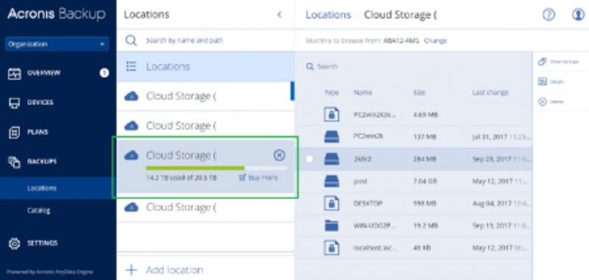Select the Catalog submenu item
589x280 pixels.
coord(39,210)
